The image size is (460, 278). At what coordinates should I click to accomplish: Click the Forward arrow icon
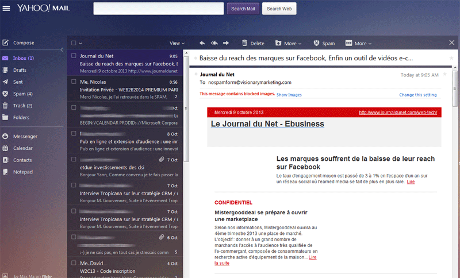(x=226, y=43)
